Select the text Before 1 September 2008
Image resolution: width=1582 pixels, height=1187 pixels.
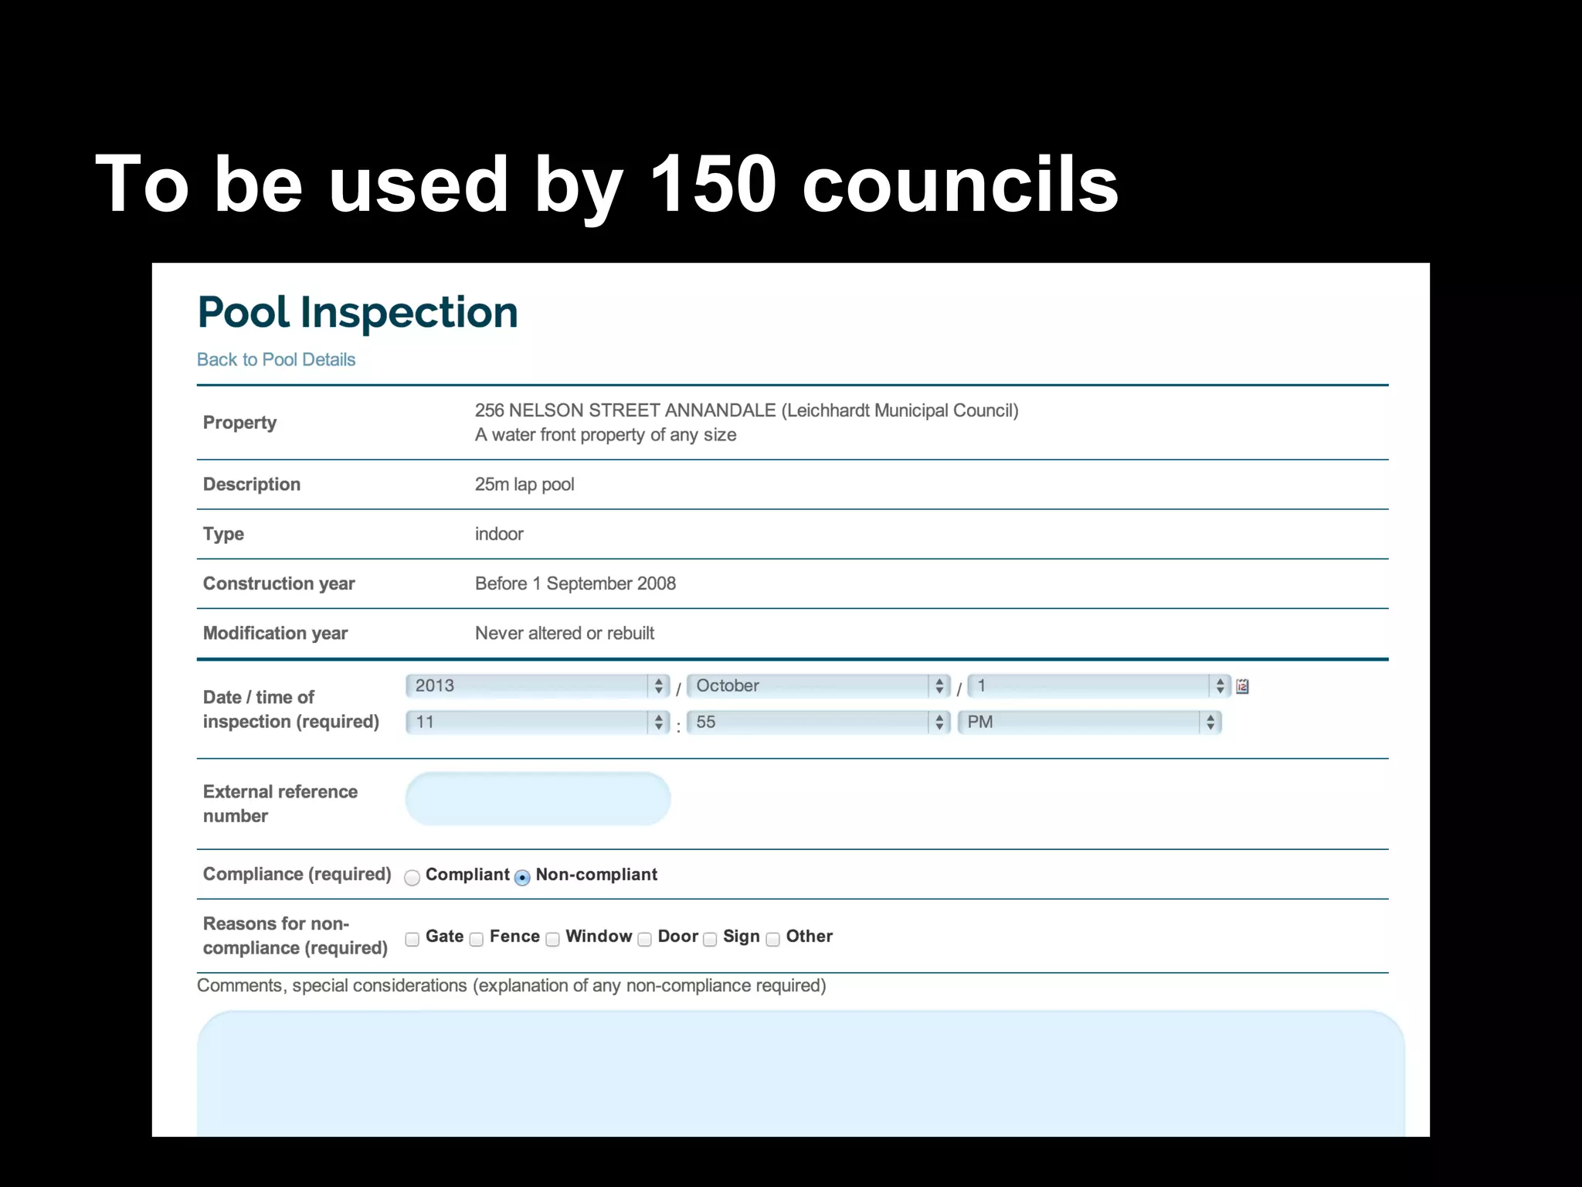click(x=575, y=583)
